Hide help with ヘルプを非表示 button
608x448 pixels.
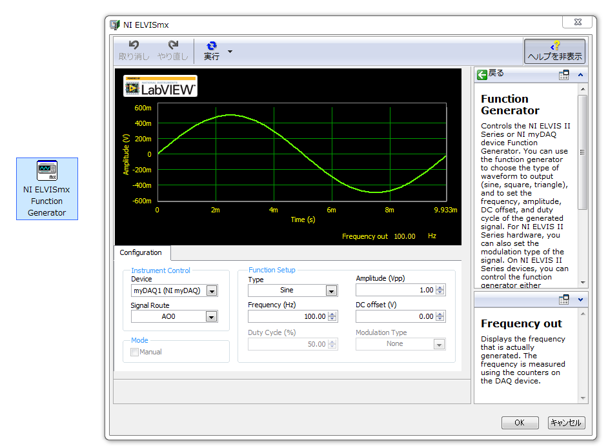[554, 51]
